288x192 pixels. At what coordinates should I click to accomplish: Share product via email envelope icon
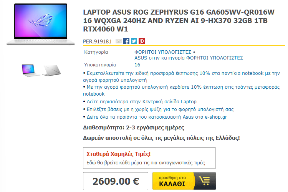(x=119, y=41)
